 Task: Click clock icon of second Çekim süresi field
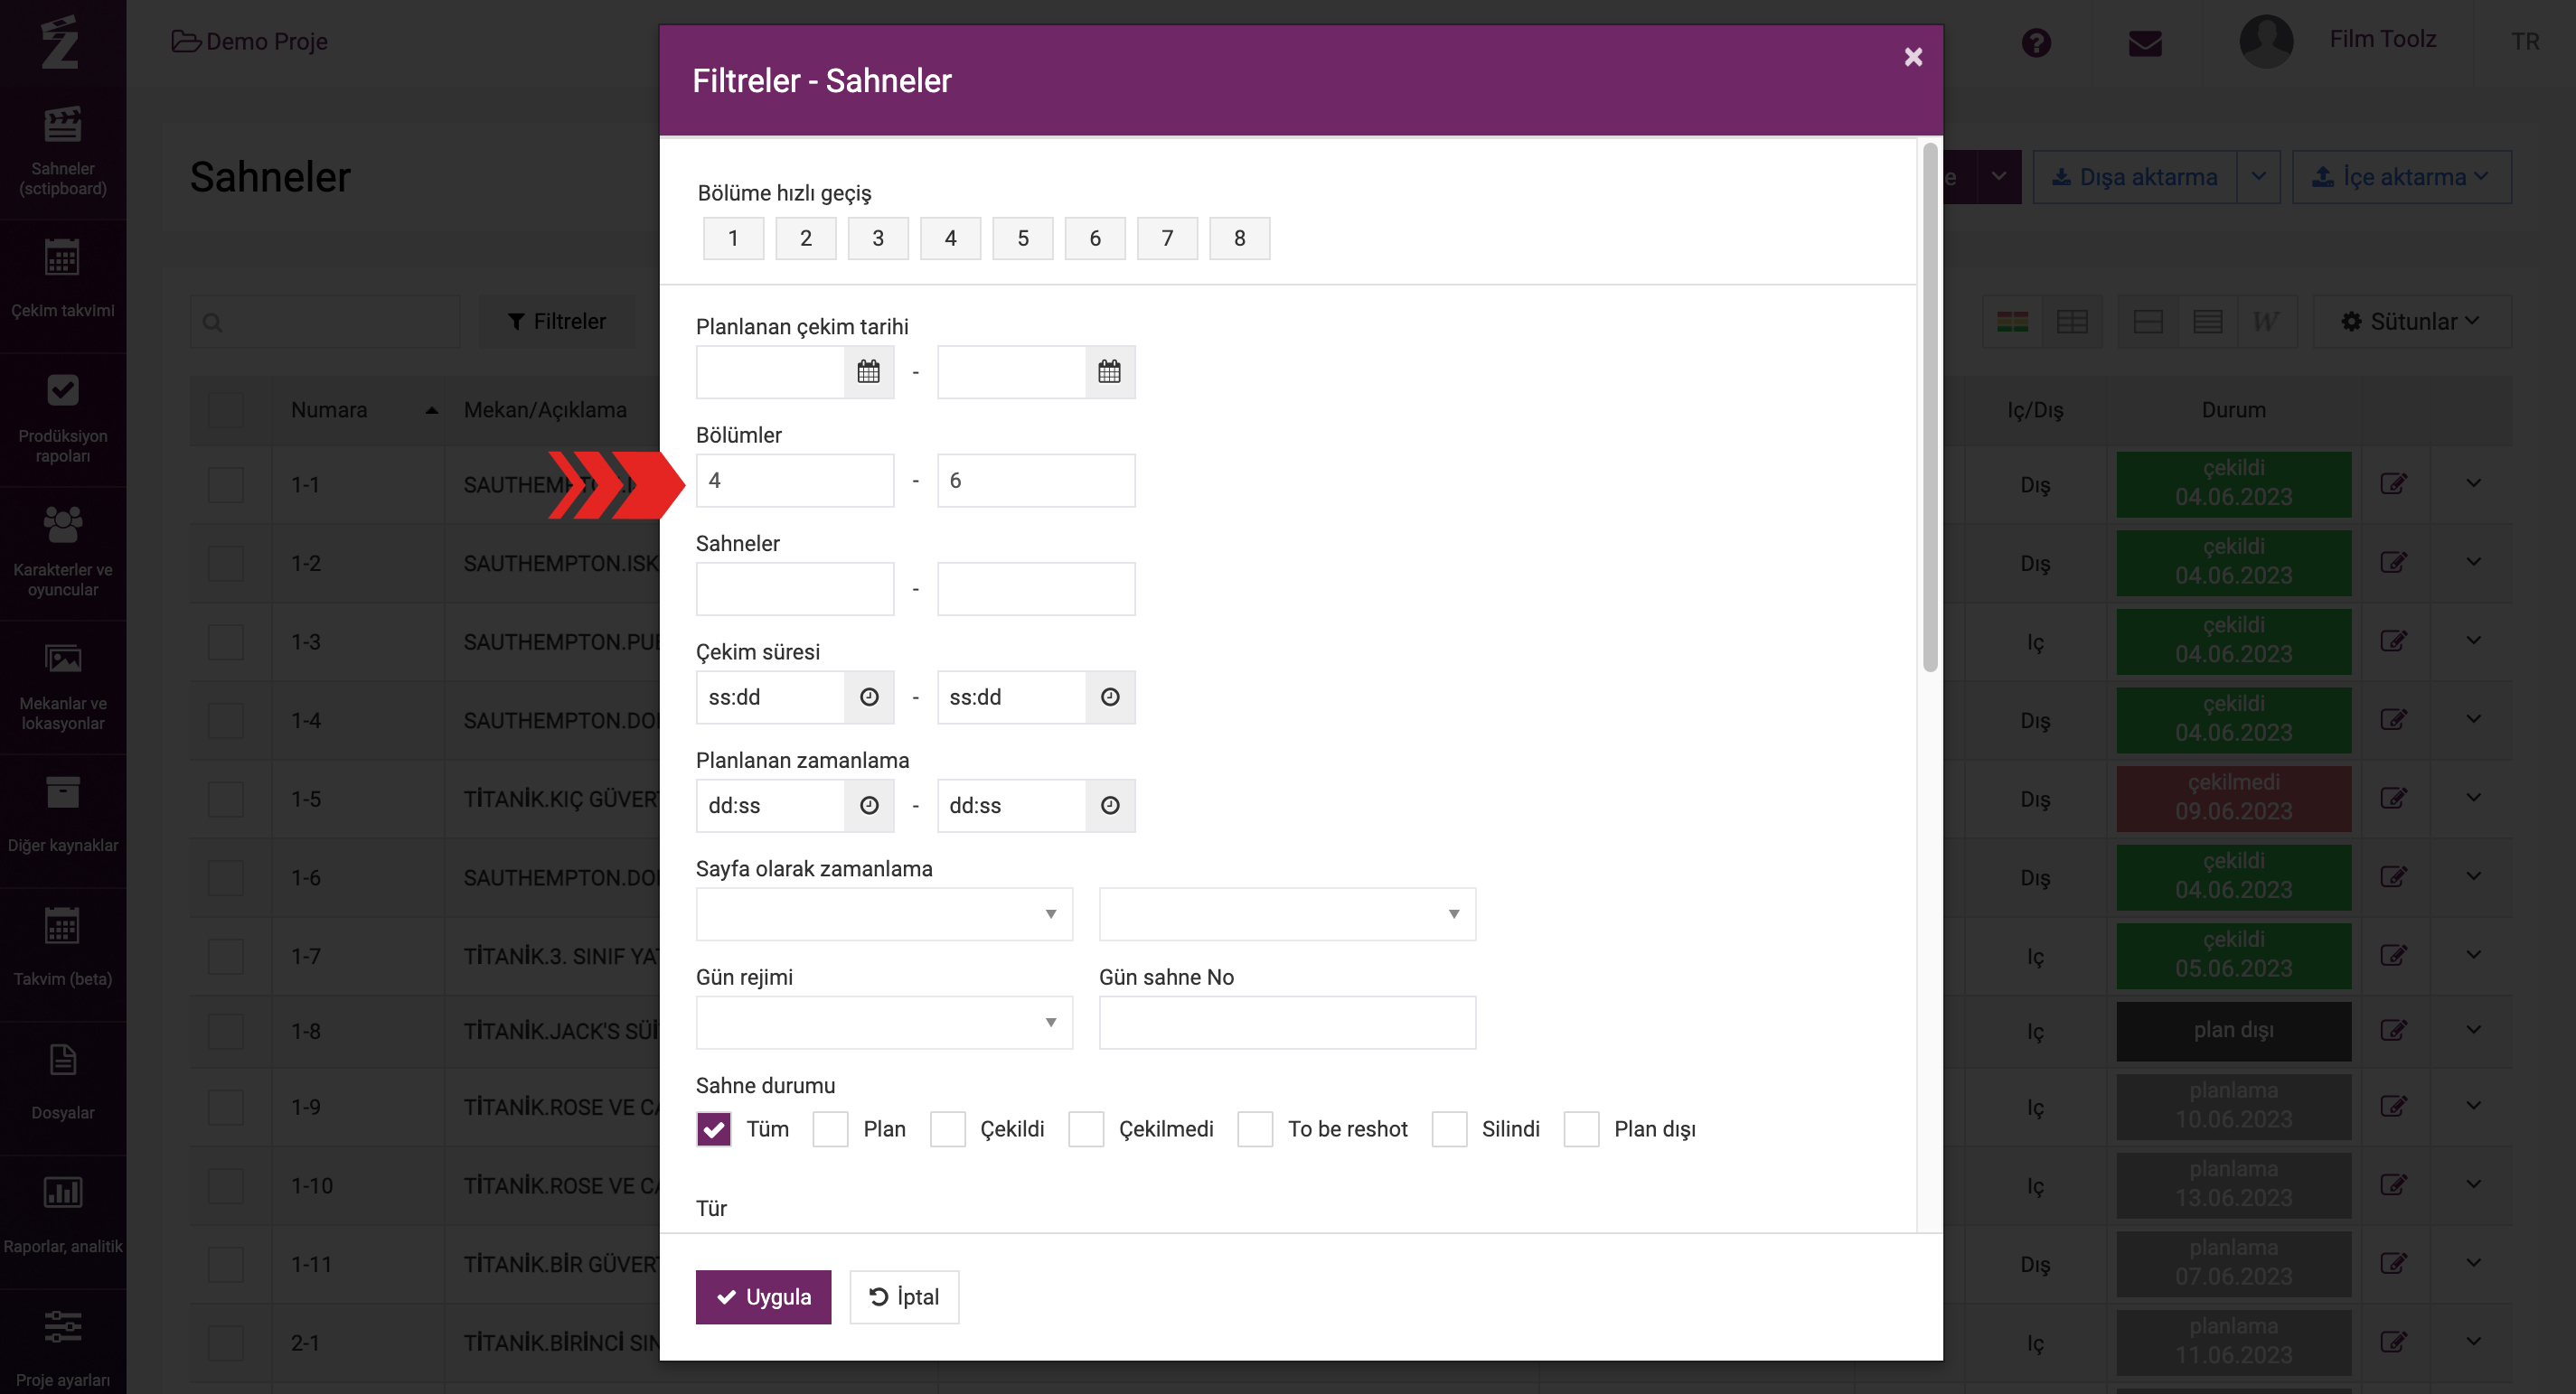click(x=1109, y=697)
